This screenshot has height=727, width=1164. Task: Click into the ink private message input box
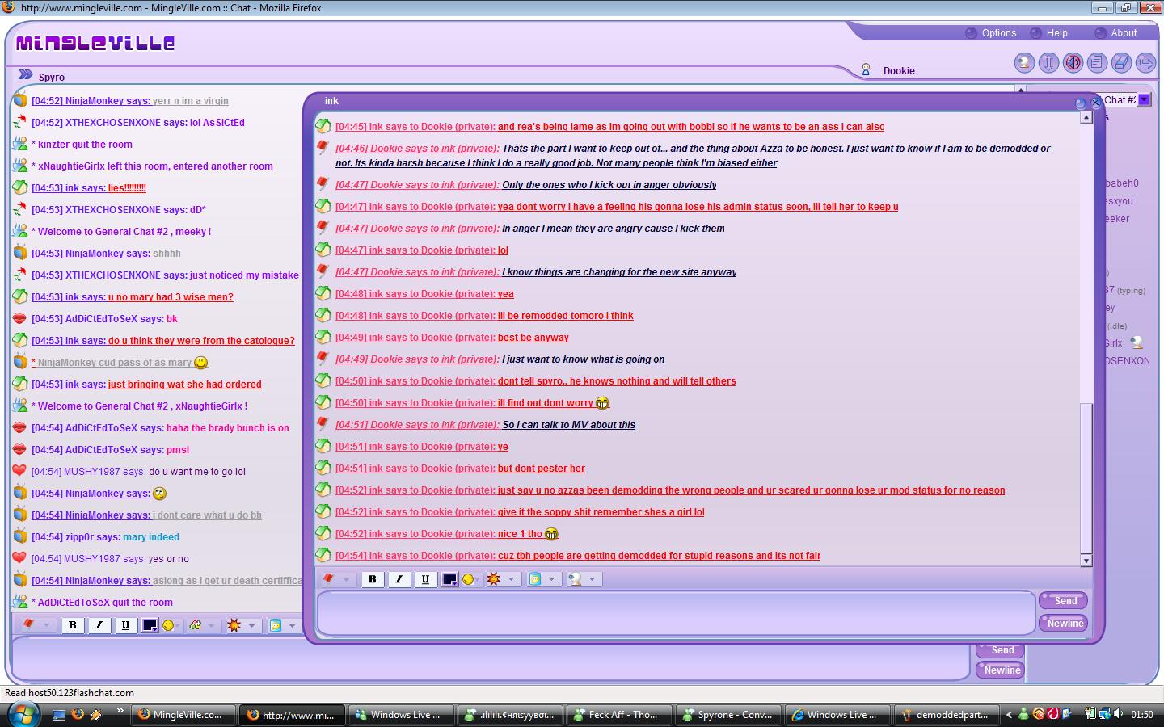pos(676,613)
